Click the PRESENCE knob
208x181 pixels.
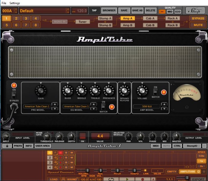tap(109, 90)
